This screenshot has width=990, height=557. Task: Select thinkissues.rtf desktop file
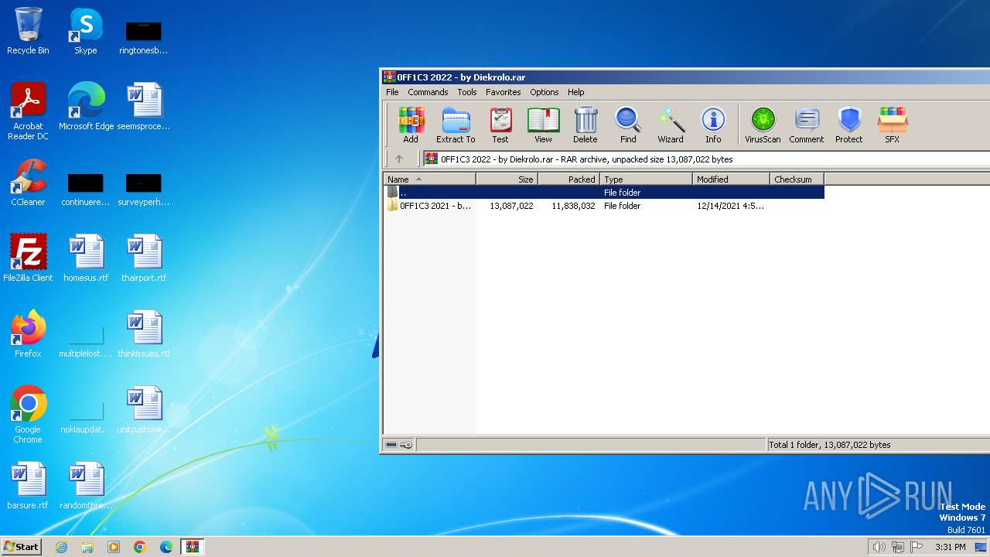[144, 334]
